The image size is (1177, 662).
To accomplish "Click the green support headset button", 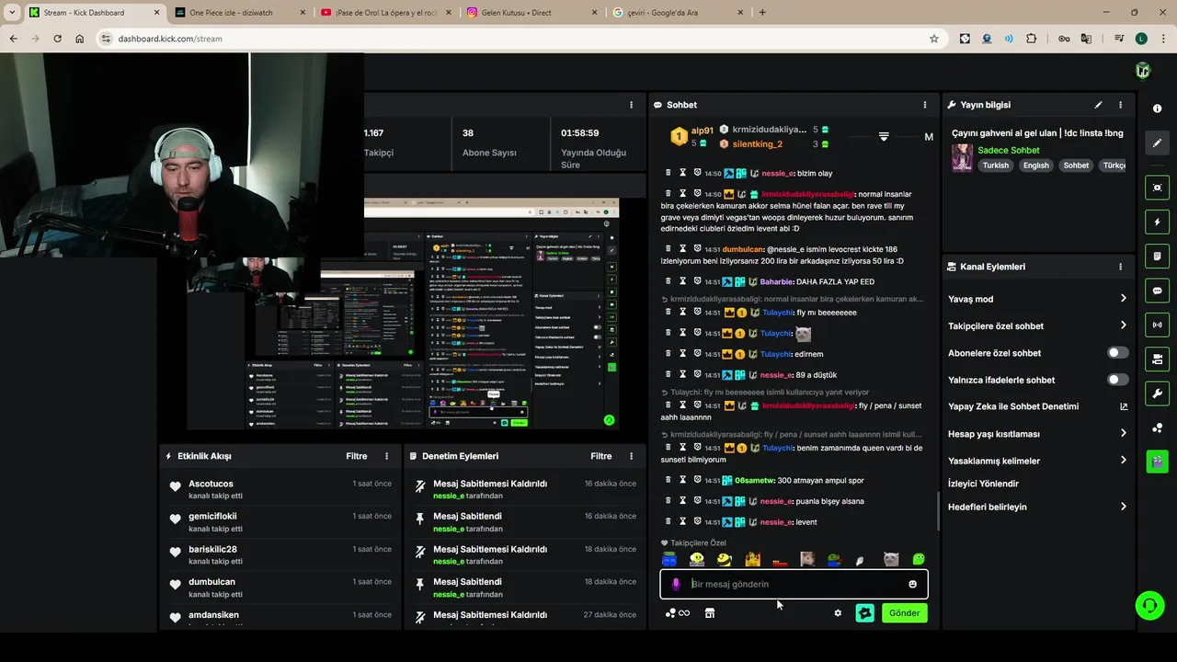I will [1149, 605].
